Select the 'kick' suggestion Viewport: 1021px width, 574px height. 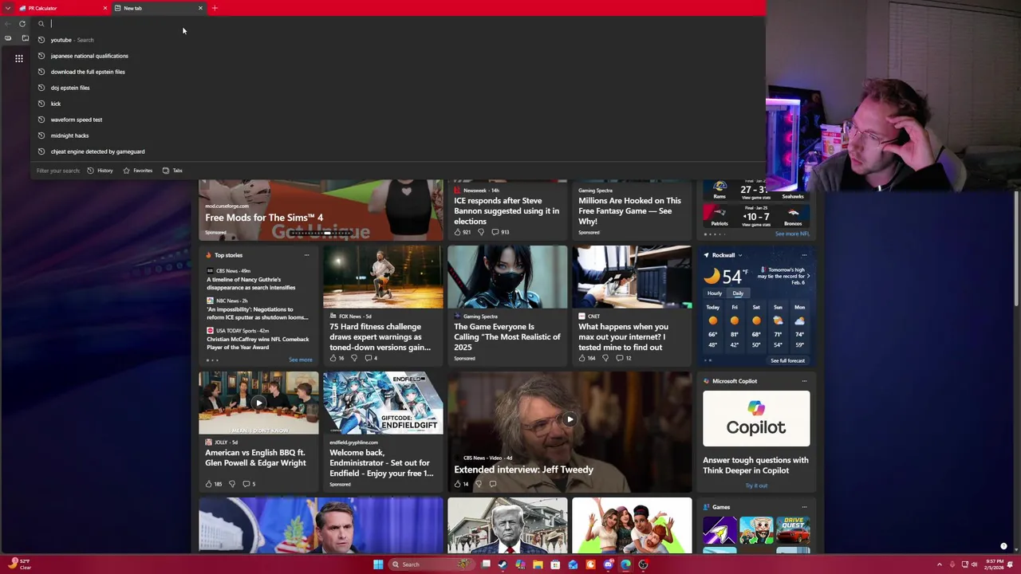pos(399,104)
